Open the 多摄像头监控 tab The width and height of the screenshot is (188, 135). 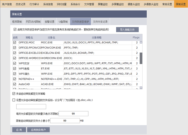(151, 4)
